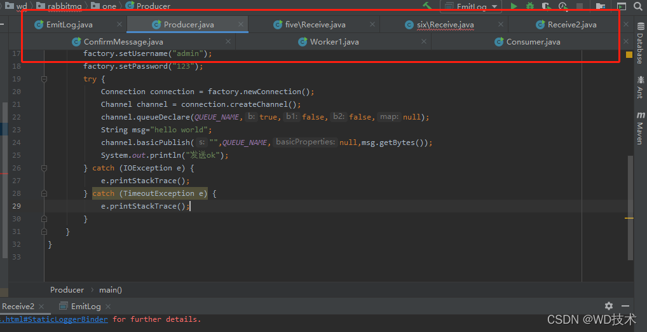
Task: Switch to the EmitLog run tab
Action: pos(80,307)
